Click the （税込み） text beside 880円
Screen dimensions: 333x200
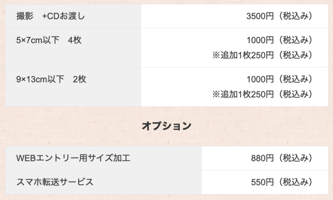[x=295, y=158]
